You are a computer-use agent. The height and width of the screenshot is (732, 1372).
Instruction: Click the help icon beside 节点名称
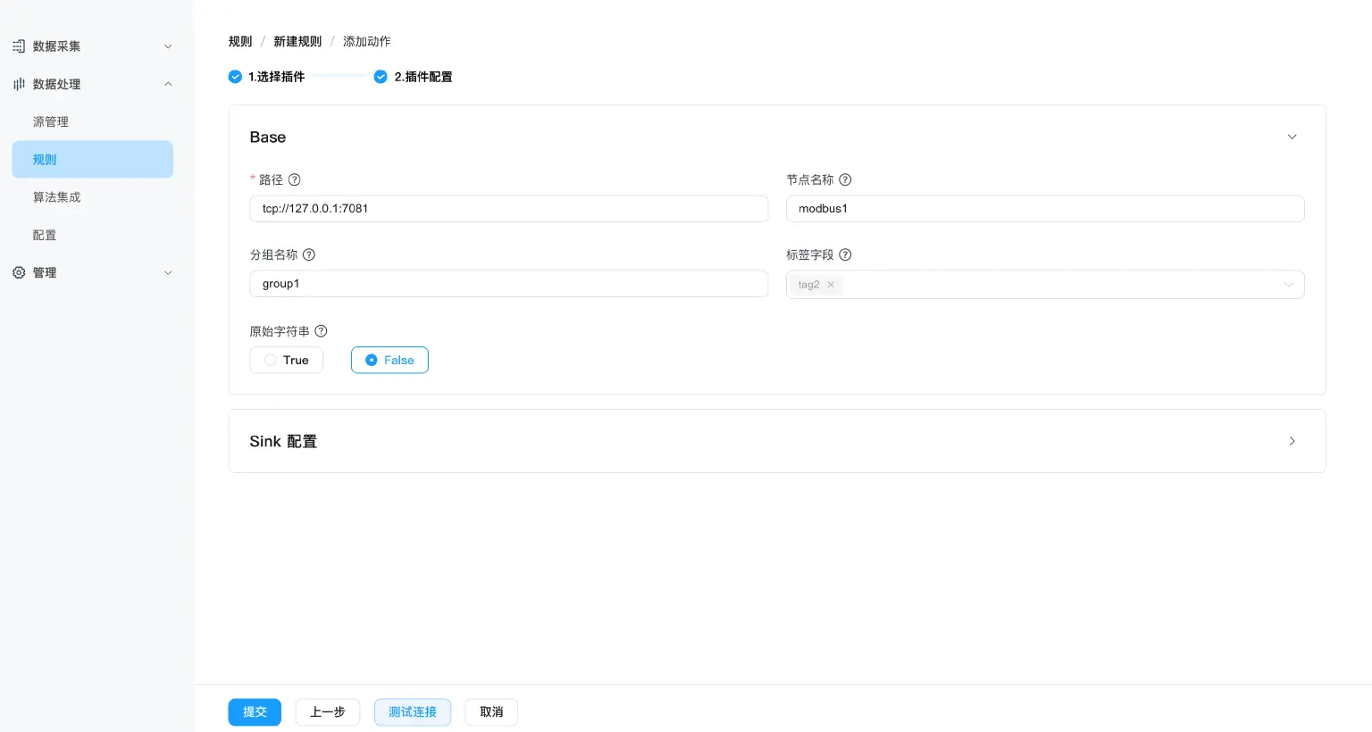click(845, 179)
